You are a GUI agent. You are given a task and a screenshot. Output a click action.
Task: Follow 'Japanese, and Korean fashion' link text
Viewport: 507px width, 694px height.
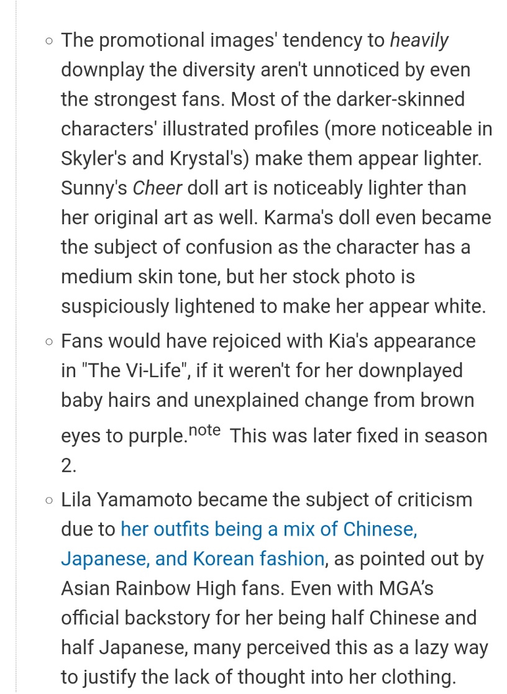coord(193,559)
